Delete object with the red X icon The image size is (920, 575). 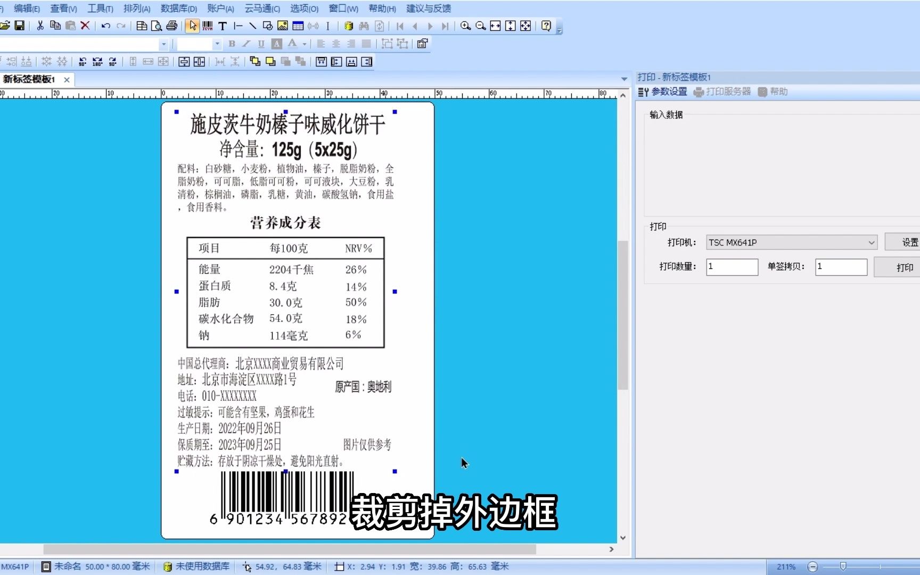pos(85,26)
